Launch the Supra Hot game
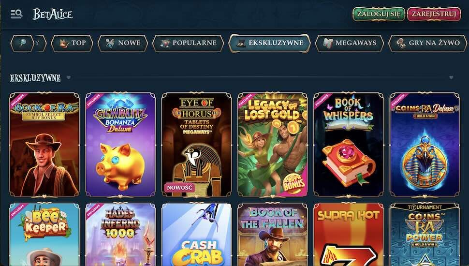 point(349,234)
